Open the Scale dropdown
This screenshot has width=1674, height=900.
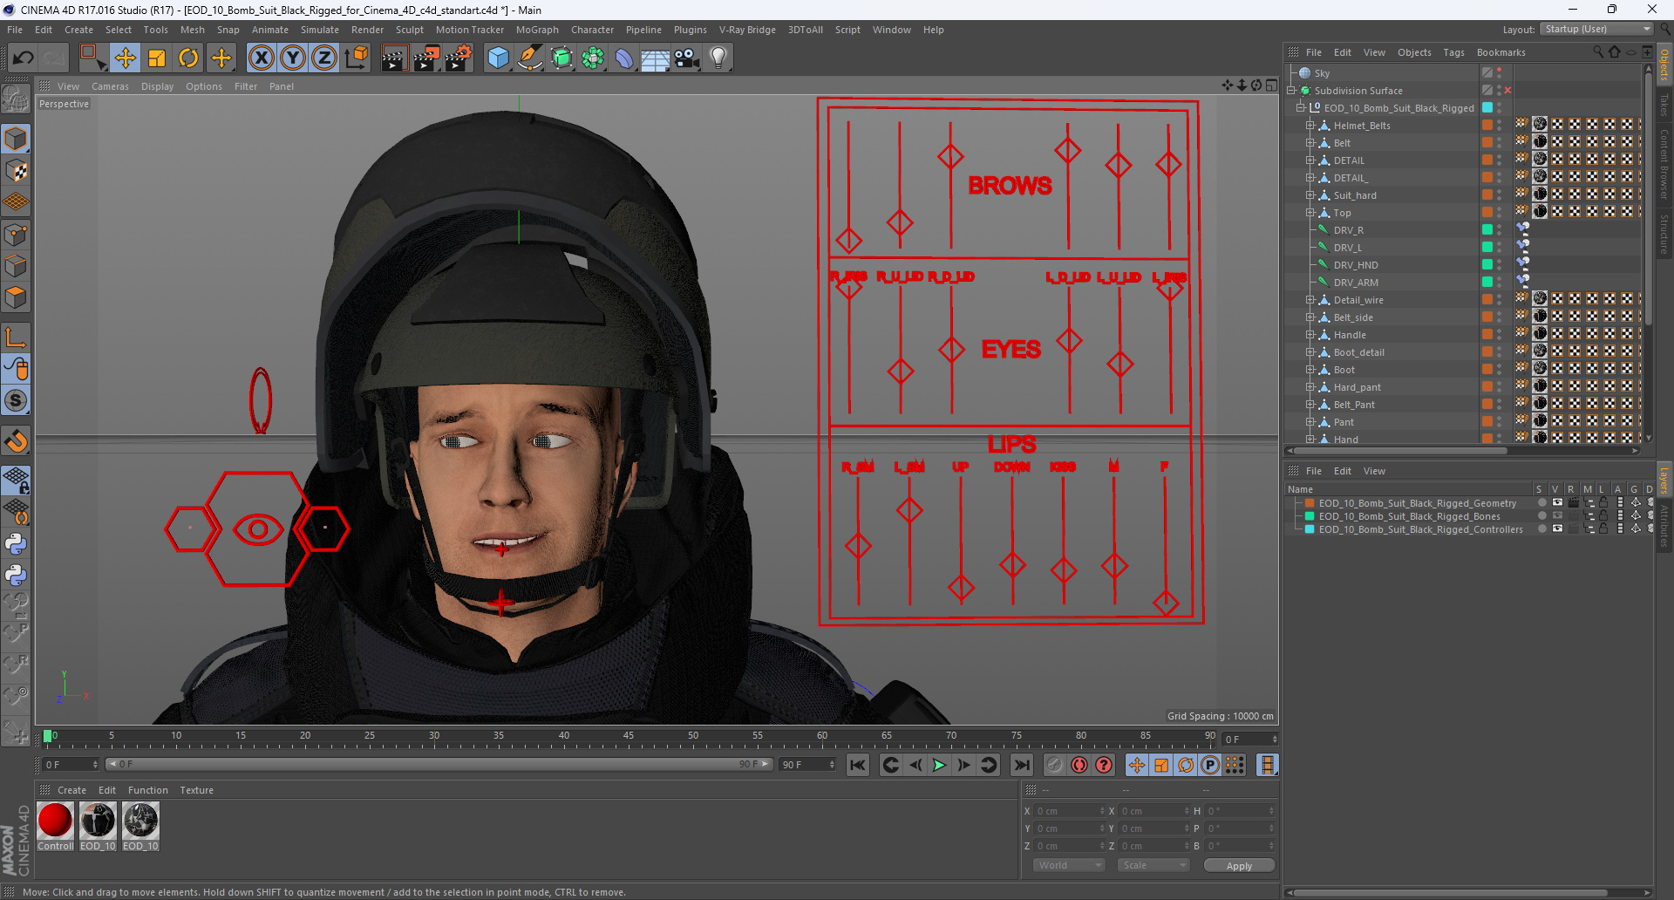coord(1153,865)
